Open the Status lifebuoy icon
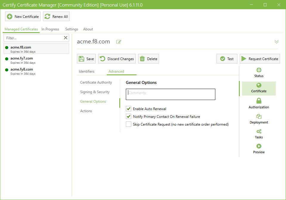This screenshot has height=200, width=286. click(259, 70)
